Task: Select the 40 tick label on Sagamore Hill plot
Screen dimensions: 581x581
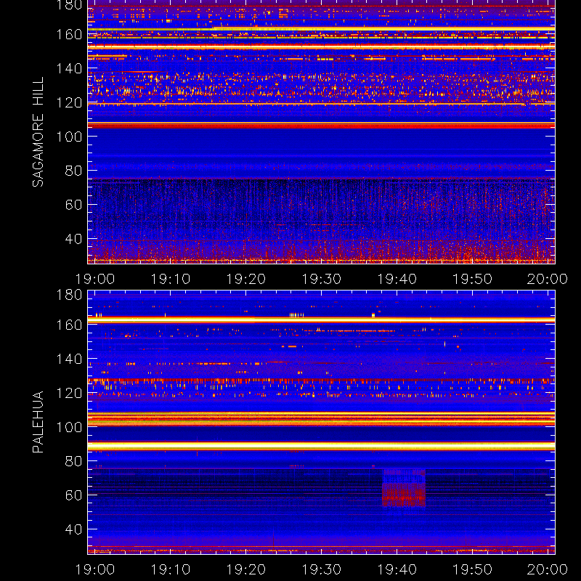Action: point(73,239)
